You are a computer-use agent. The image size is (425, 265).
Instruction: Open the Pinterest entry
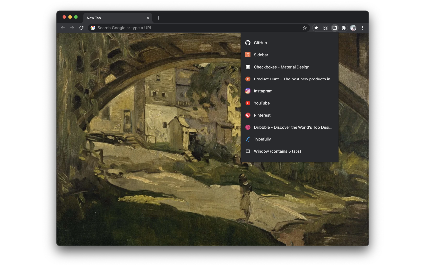click(x=290, y=115)
